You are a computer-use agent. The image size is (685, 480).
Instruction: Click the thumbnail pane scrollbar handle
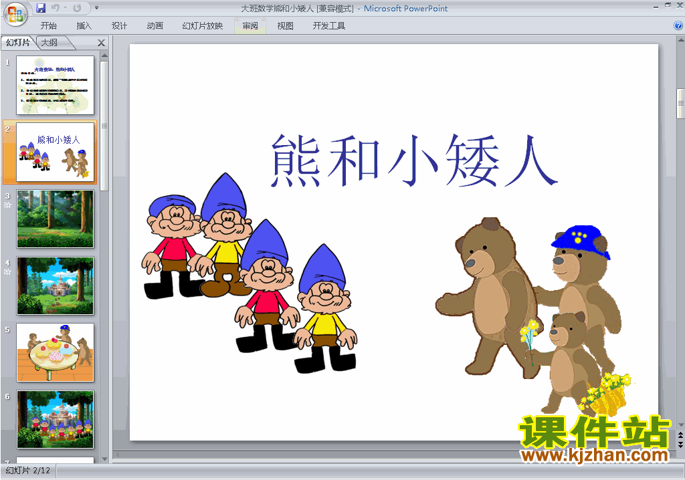(104, 126)
